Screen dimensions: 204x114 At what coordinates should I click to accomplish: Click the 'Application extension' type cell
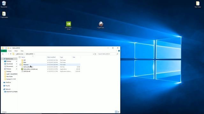click(x=66, y=71)
